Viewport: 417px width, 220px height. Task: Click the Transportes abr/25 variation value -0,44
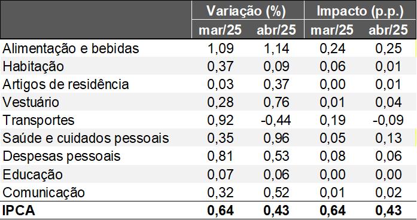pos(276,120)
